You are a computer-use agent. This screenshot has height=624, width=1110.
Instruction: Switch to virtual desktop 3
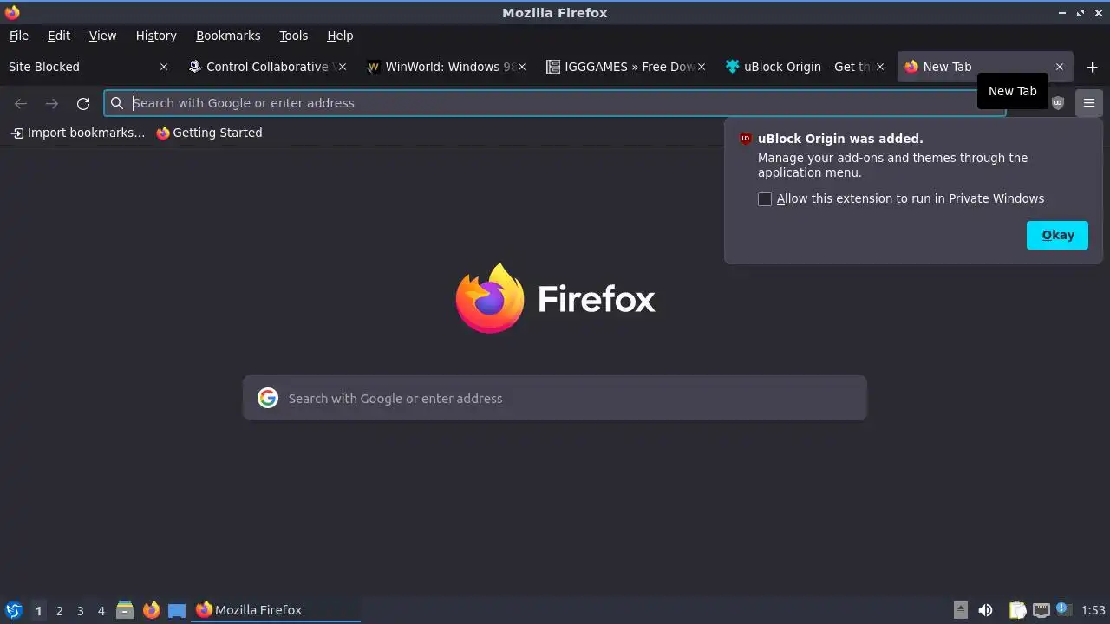pos(80,611)
